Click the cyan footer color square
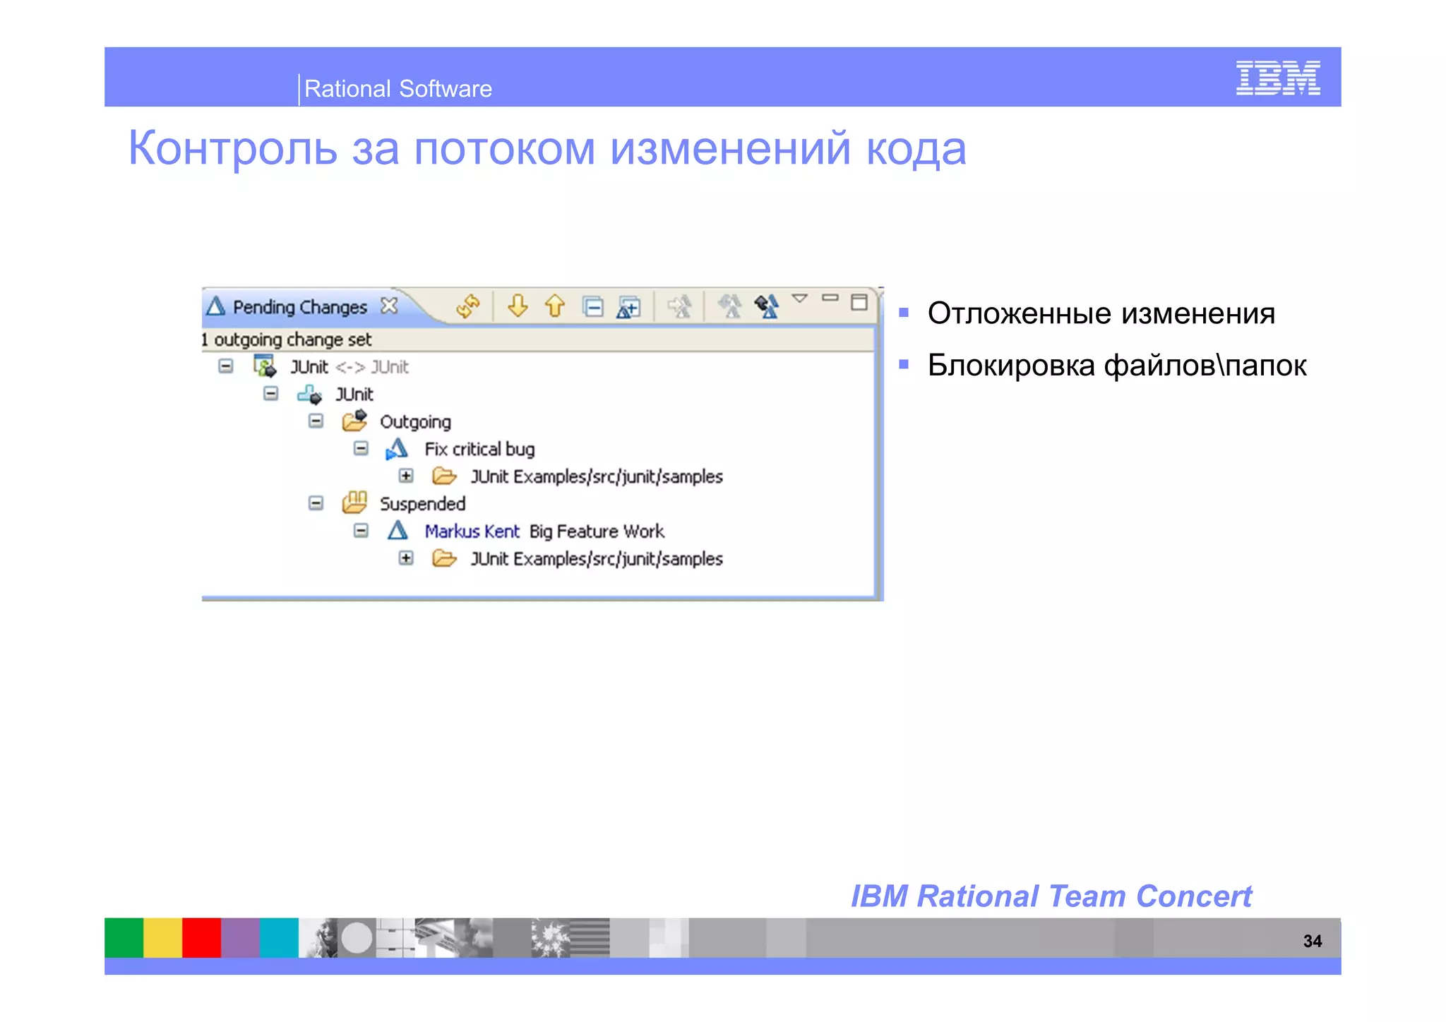This screenshot has width=1446, height=1022. [x=280, y=937]
